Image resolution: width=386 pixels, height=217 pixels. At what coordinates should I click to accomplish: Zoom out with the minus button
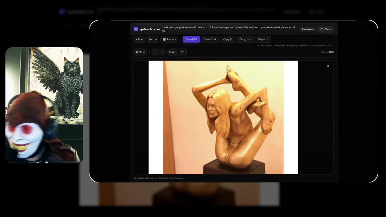(155, 52)
